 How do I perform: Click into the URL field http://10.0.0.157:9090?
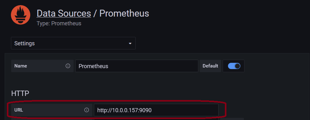point(156,110)
